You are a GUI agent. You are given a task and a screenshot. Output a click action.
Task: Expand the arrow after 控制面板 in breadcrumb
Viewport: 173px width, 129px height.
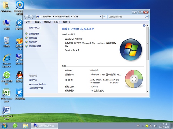coord(53,17)
